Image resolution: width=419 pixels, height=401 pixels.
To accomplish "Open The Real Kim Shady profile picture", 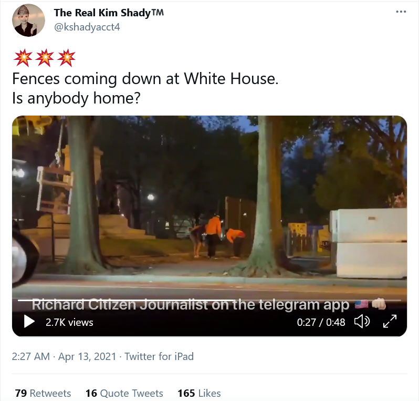I will pyautogui.click(x=28, y=20).
